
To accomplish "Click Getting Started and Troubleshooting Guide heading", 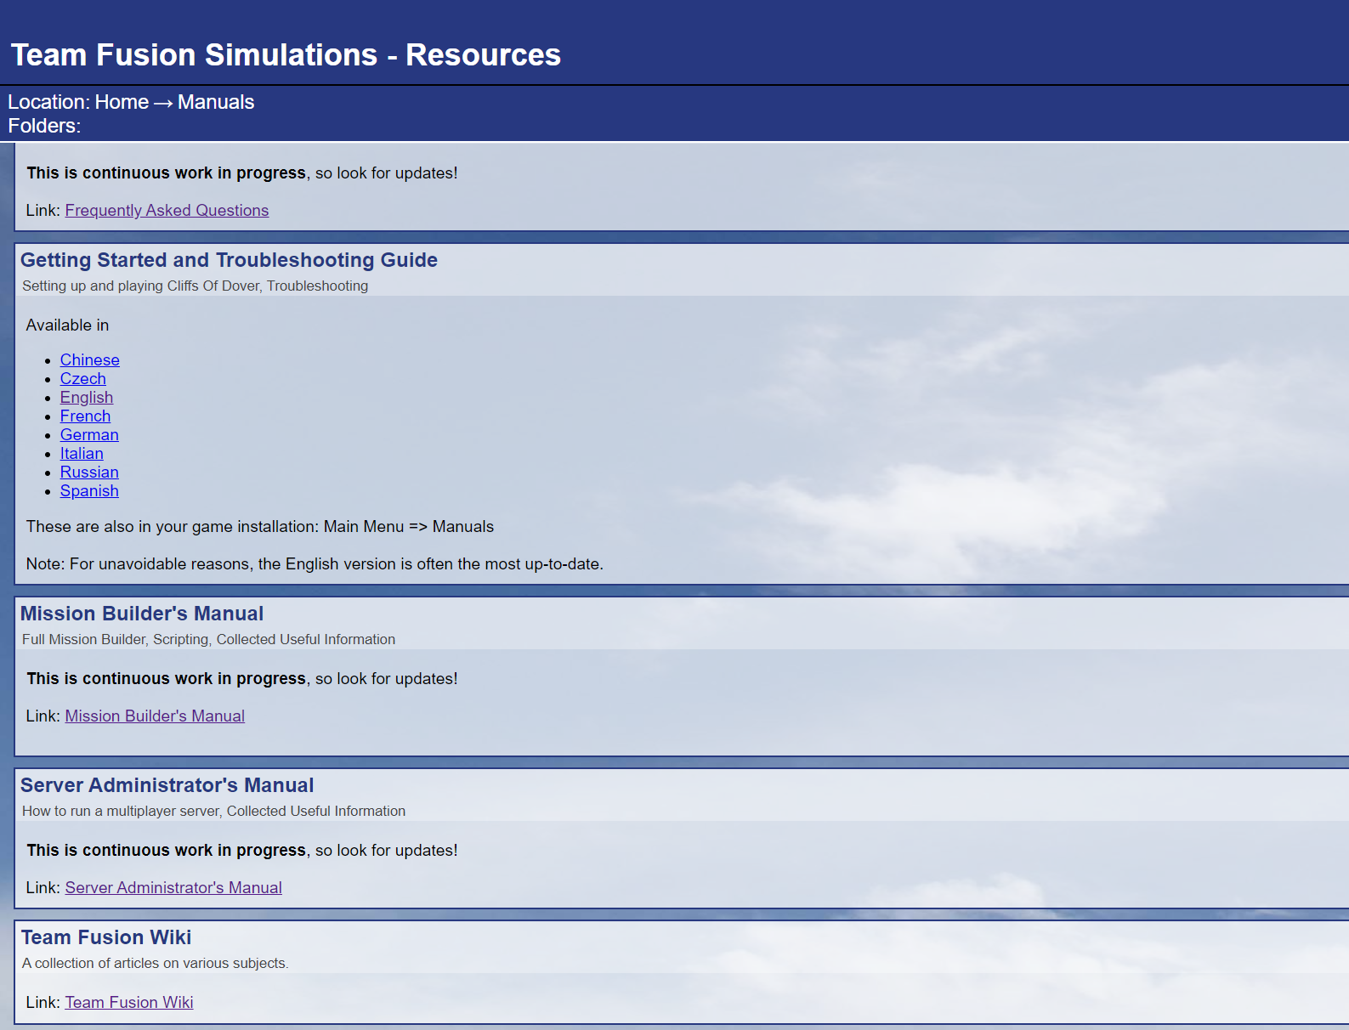I will (x=229, y=260).
